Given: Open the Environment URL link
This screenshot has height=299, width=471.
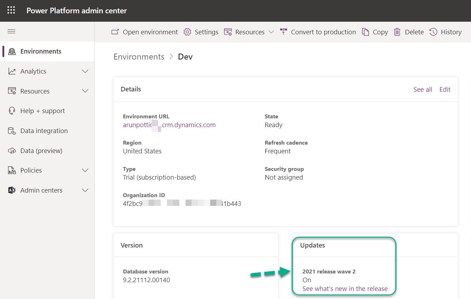Looking at the screenshot, I should 169,125.
